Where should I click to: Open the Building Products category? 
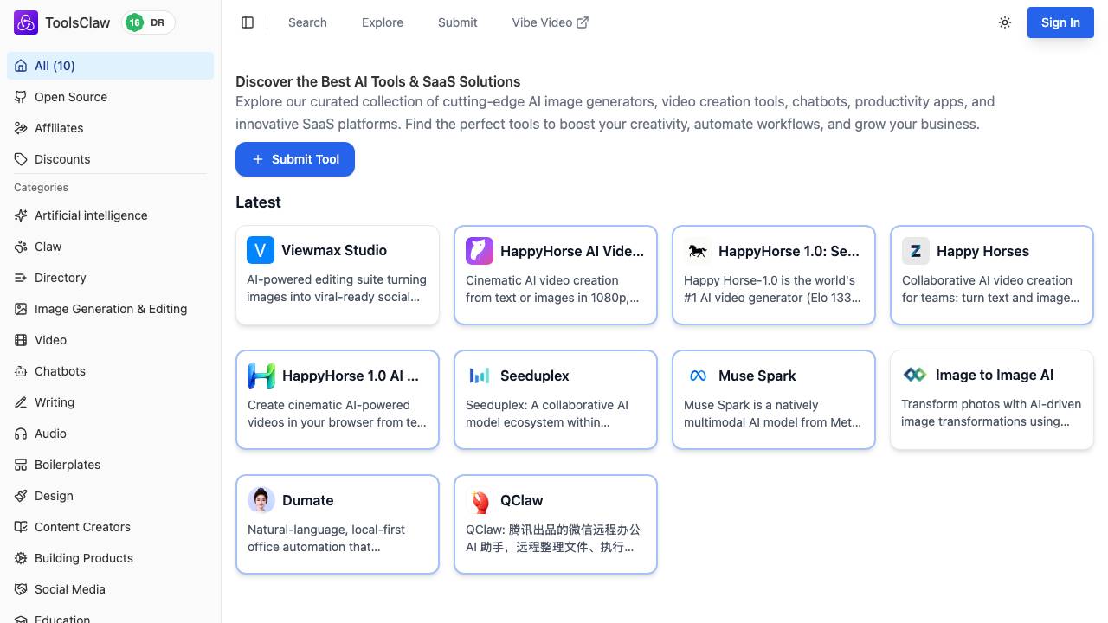(110, 558)
